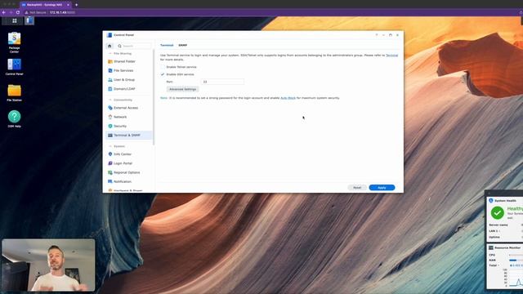
Task: Click the External Access sidebar icon
Action: tap(110, 108)
